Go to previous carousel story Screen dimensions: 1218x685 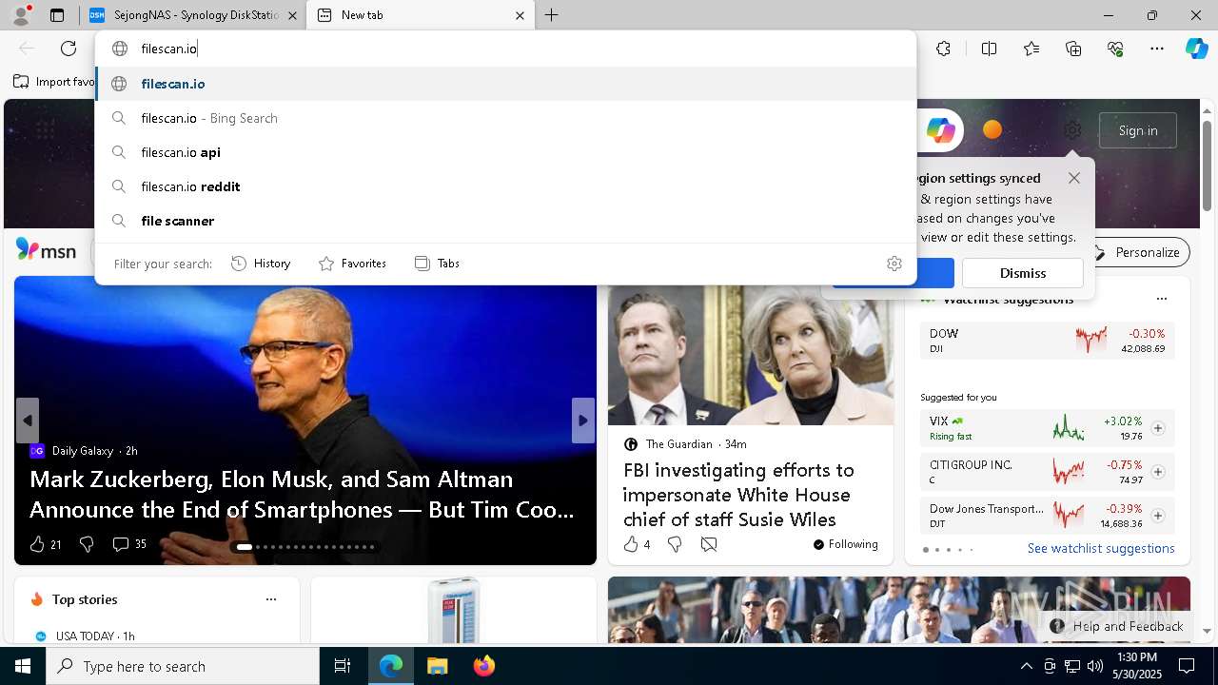[28, 421]
